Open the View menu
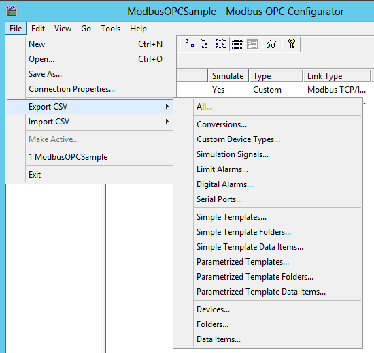Screen dimensions: 374x353 coord(63,29)
